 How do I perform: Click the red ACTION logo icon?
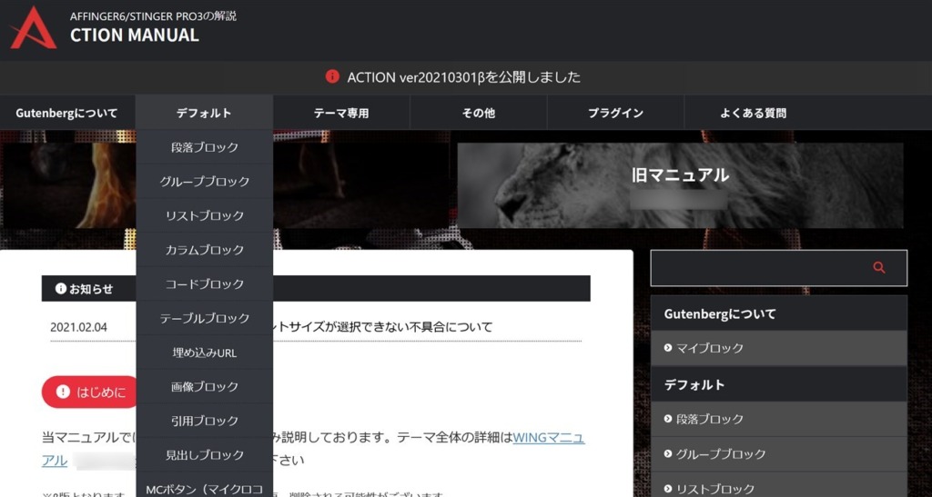click(34, 28)
